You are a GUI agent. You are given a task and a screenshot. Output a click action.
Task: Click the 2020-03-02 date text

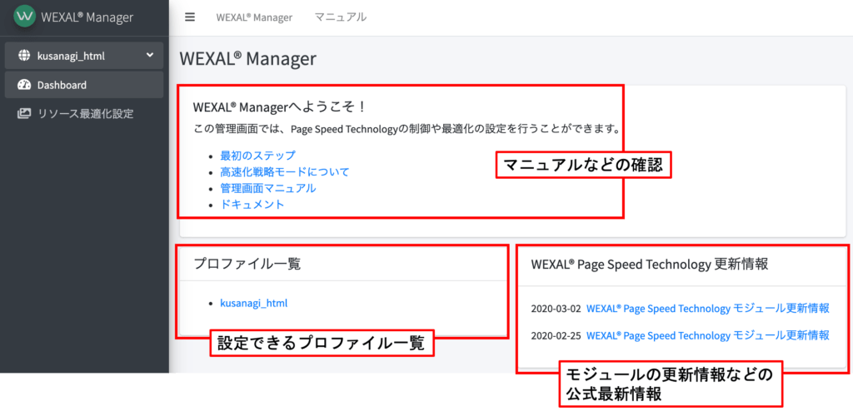coord(556,309)
